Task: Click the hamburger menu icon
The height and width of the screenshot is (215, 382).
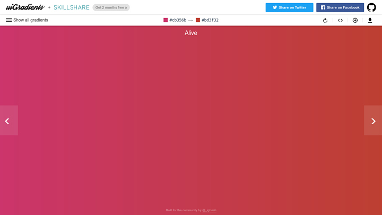Action: tap(9, 20)
